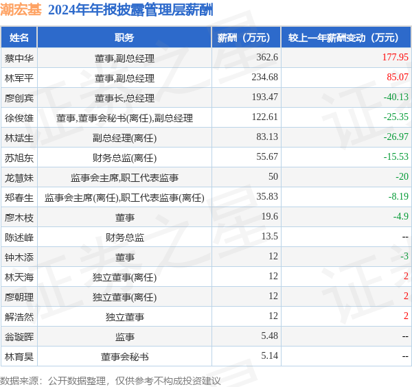
Task: Click the green change value -4.9
Action: (x=401, y=216)
